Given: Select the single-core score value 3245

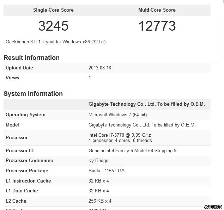Looking at the screenshot, I should click(x=53, y=26).
